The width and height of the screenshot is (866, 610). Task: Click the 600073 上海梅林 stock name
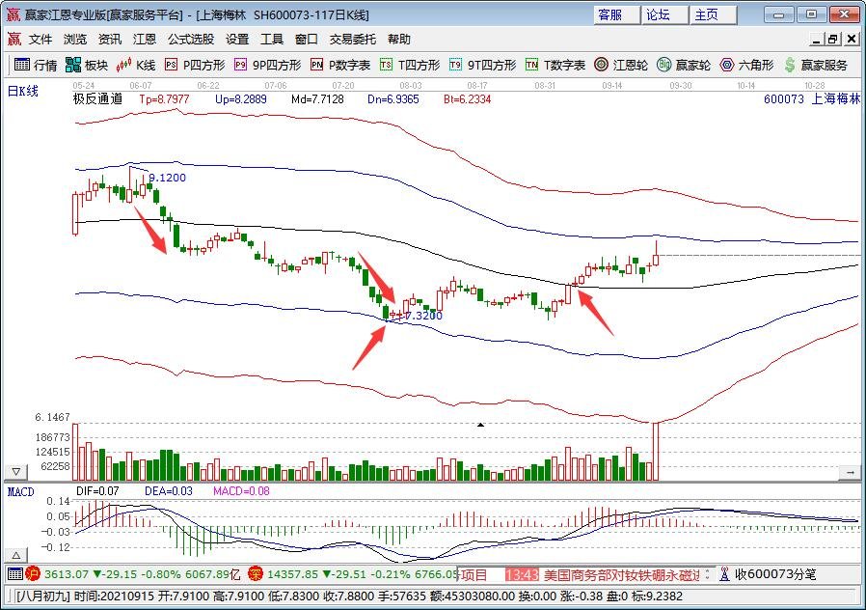point(812,99)
